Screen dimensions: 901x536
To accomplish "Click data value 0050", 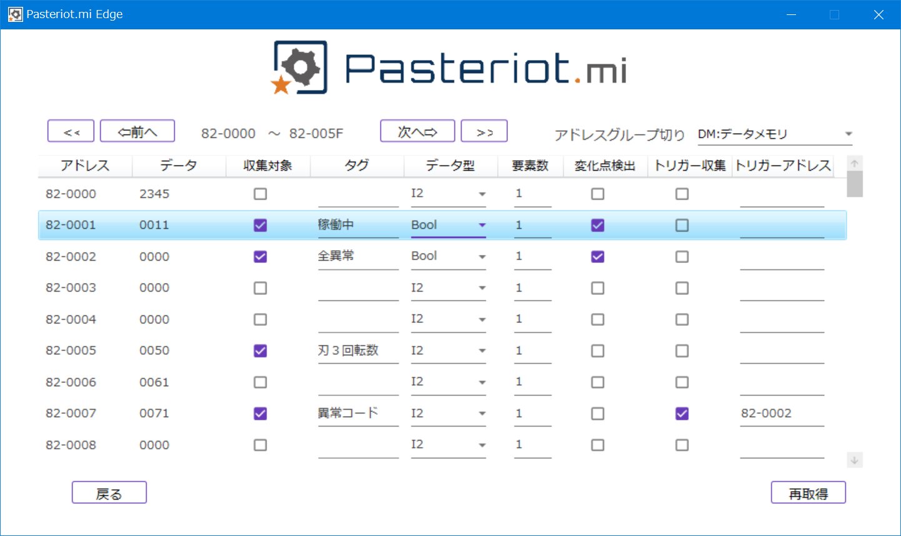I will pyautogui.click(x=154, y=350).
